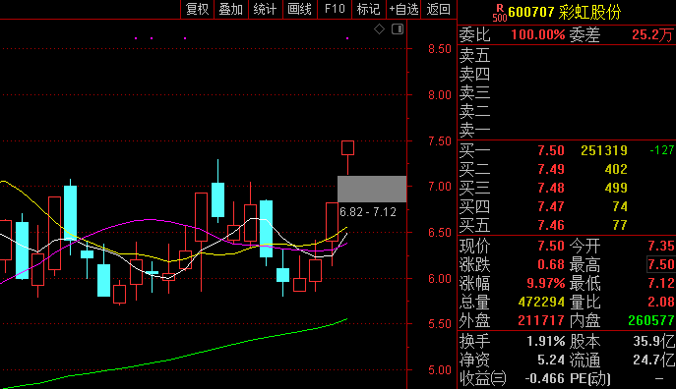Select the 买三 price 7.48
676x389 pixels.
tap(551, 188)
